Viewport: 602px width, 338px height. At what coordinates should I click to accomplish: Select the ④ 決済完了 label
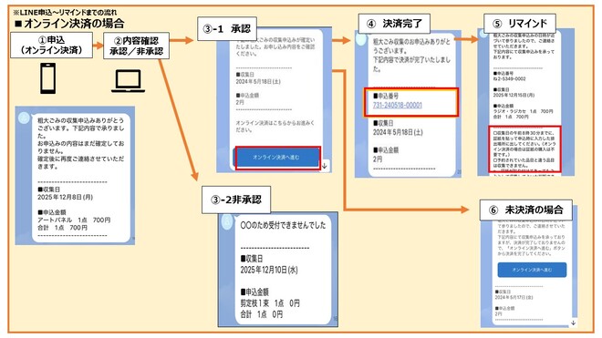point(394,24)
